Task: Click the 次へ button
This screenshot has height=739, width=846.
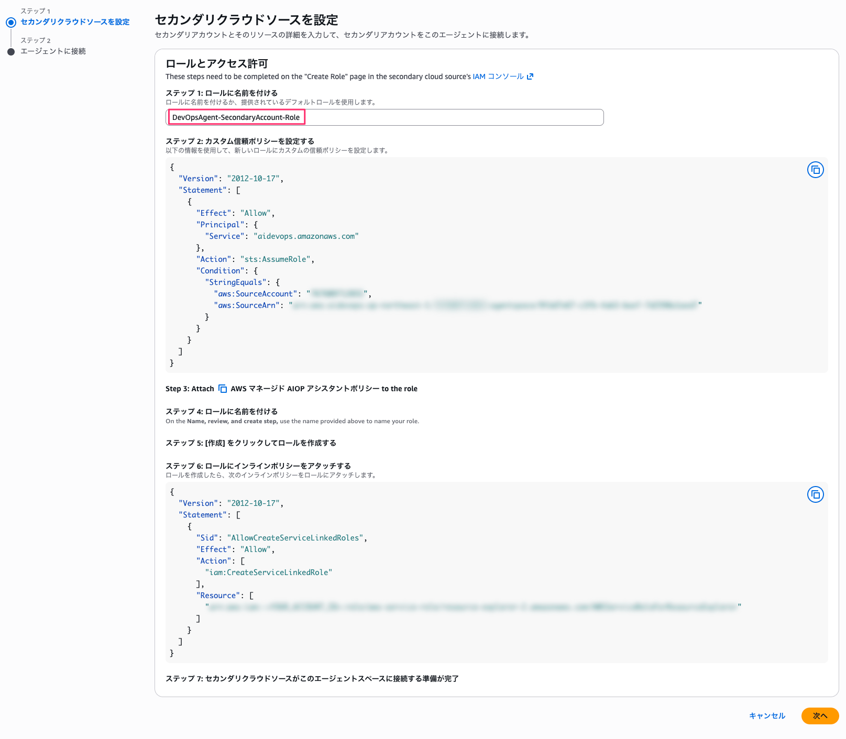Action: (x=820, y=716)
